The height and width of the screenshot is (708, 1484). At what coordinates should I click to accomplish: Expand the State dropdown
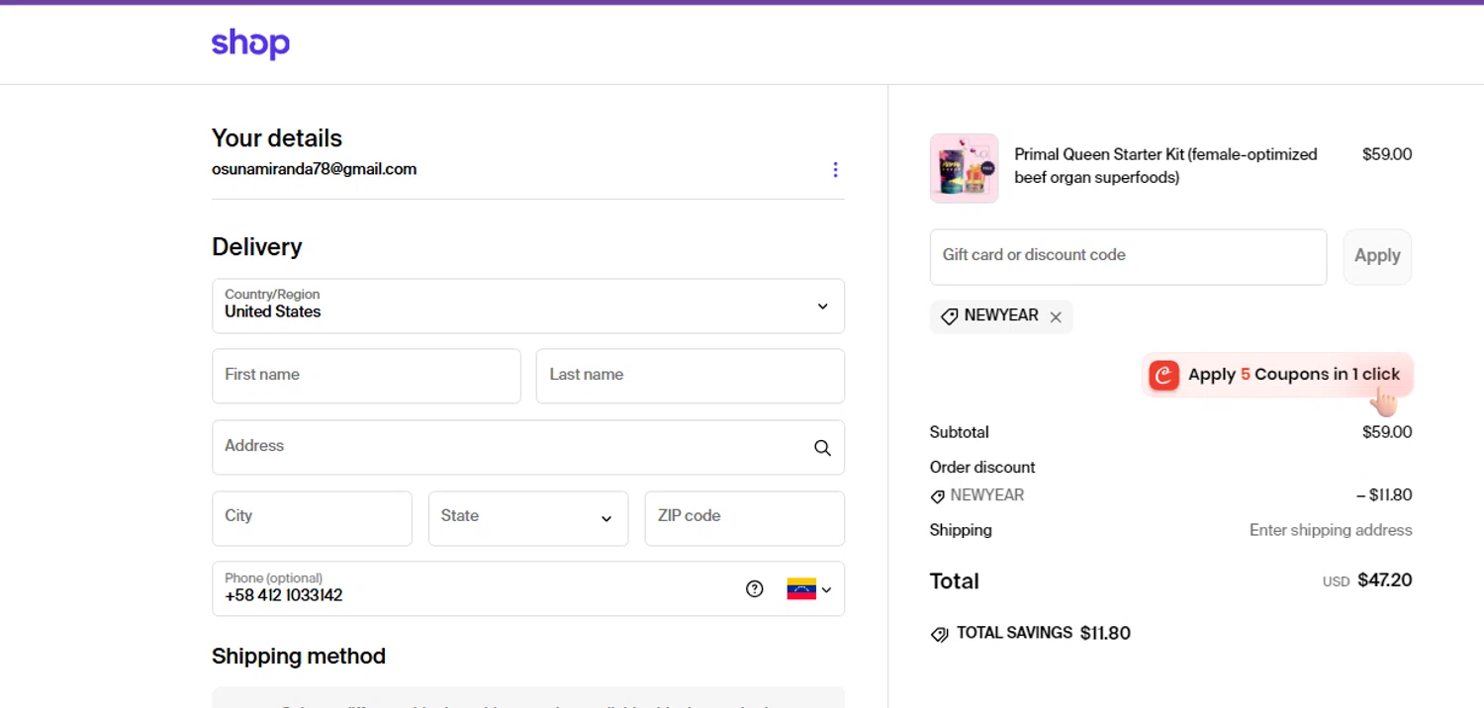[527, 518]
